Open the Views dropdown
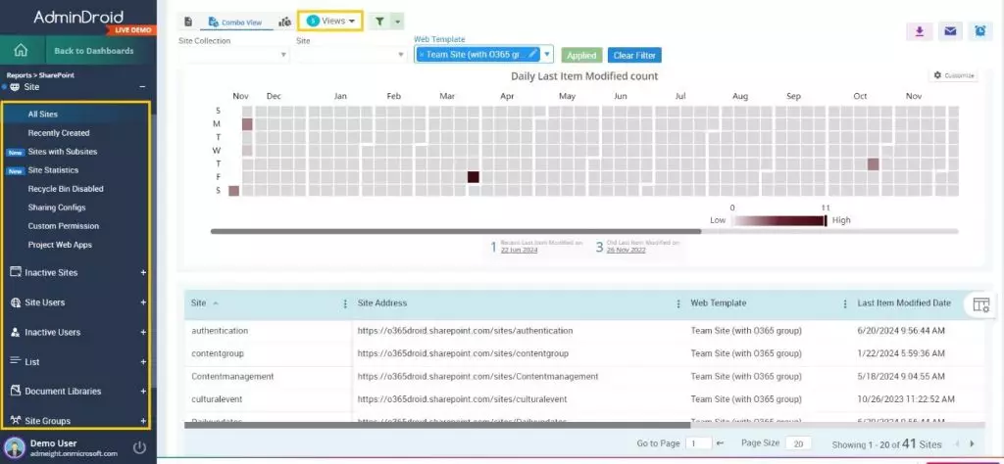1004x464 pixels. (x=330, y=21)
